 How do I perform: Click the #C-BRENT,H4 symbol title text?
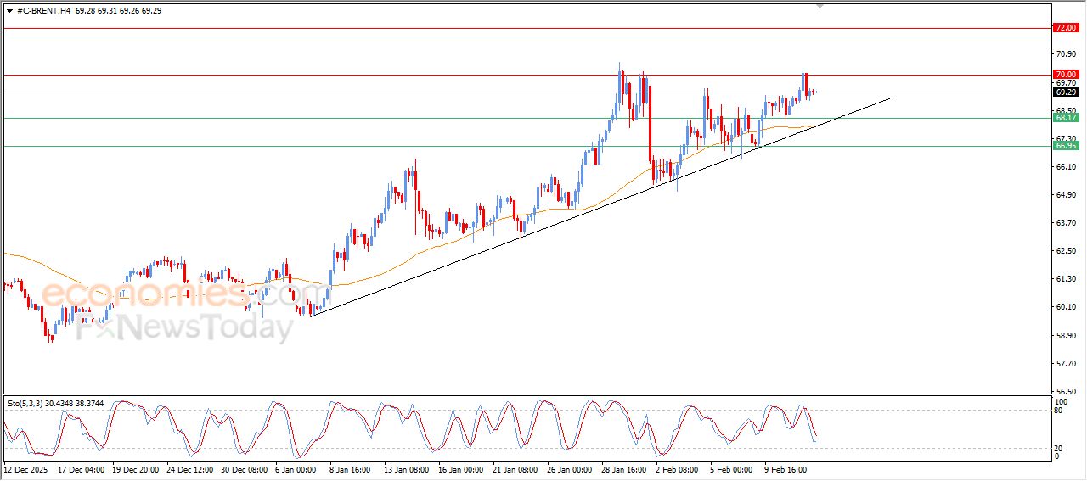tap(43, 11)
